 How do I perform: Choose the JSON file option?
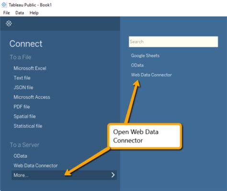[x=23, y=87]
